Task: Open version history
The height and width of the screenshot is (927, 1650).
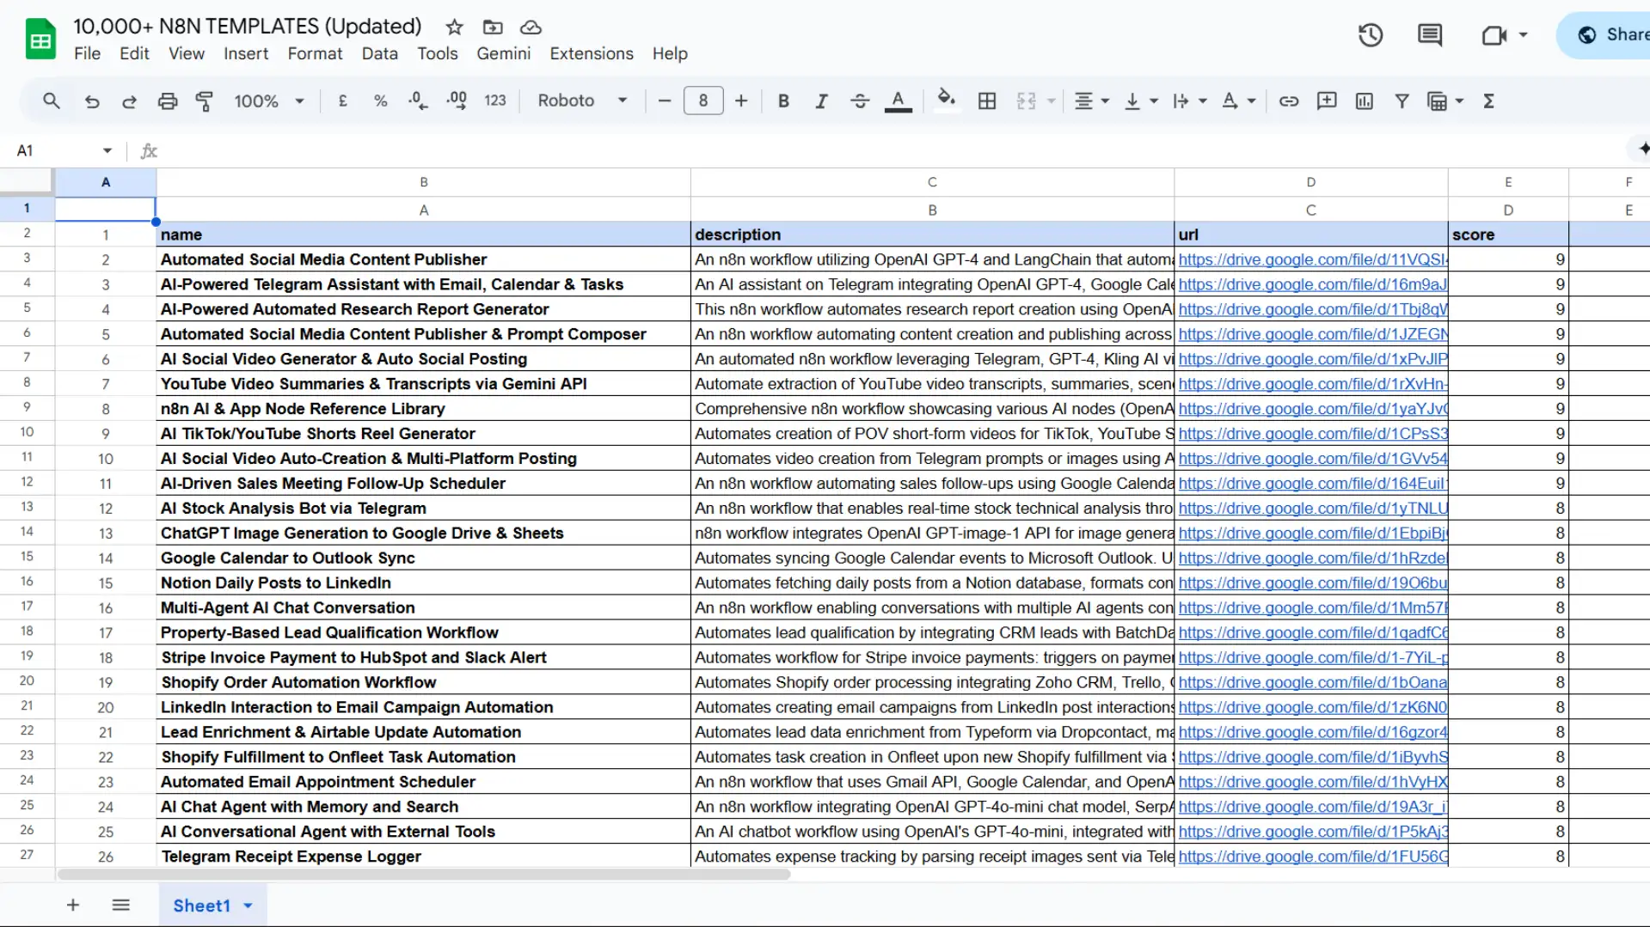Action: point(1370,35)
